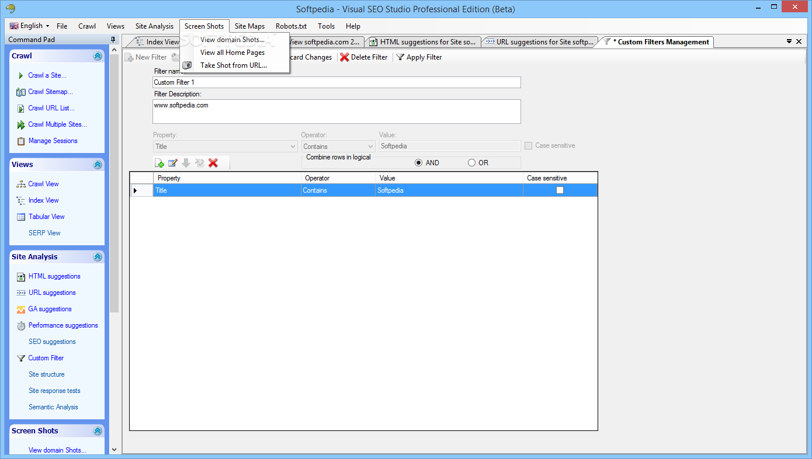812x459 pixels.
Task: Click the GA suggestions chart icon
Action: (21, 309)
